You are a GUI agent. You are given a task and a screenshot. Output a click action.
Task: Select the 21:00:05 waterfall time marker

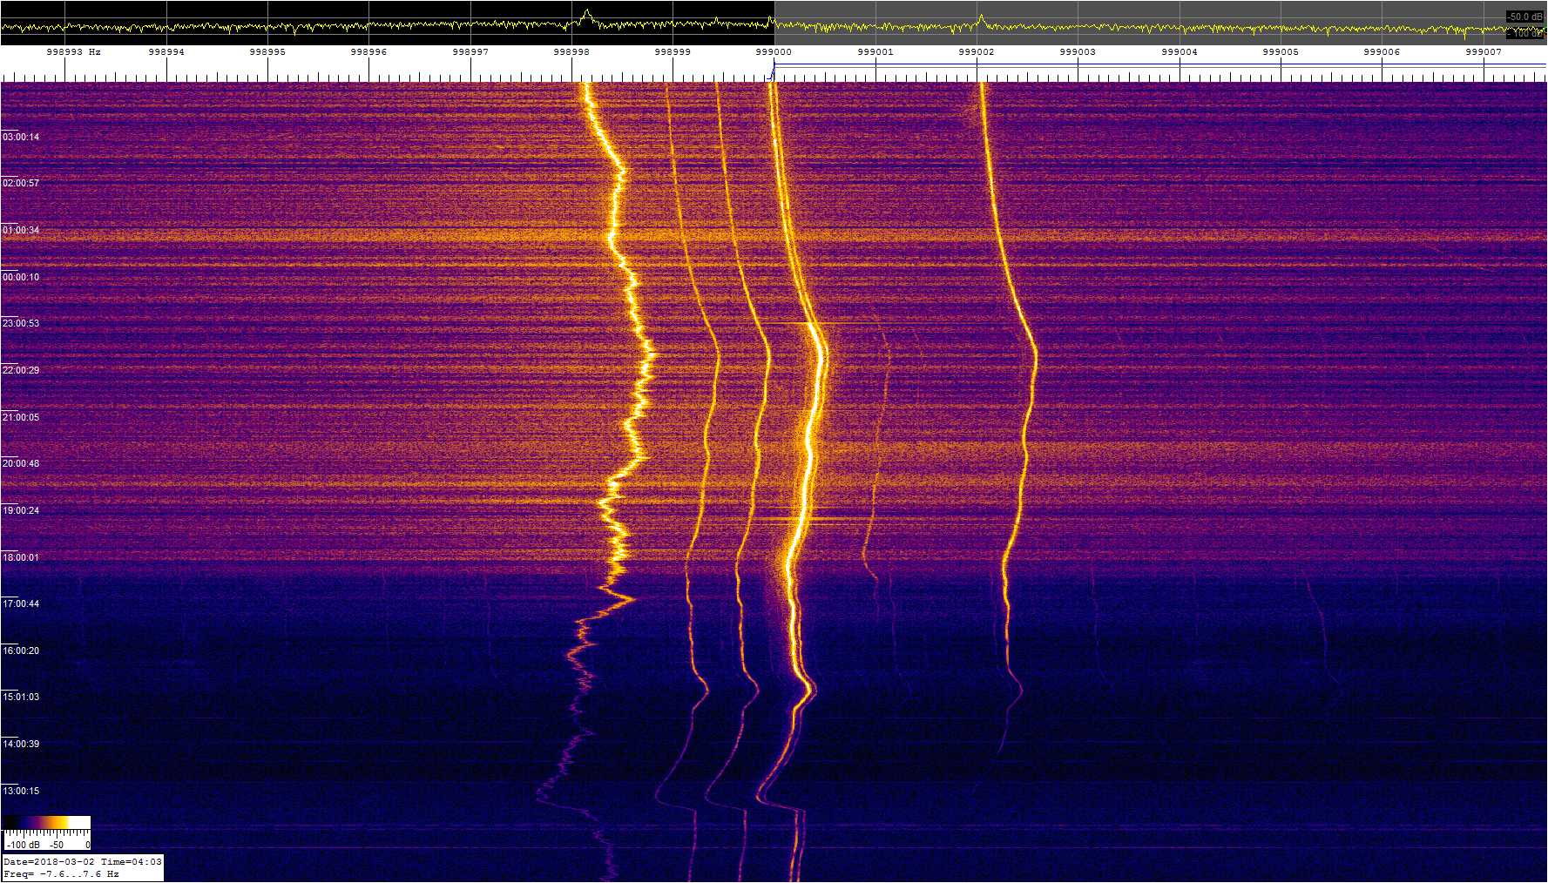pos(21,418)
